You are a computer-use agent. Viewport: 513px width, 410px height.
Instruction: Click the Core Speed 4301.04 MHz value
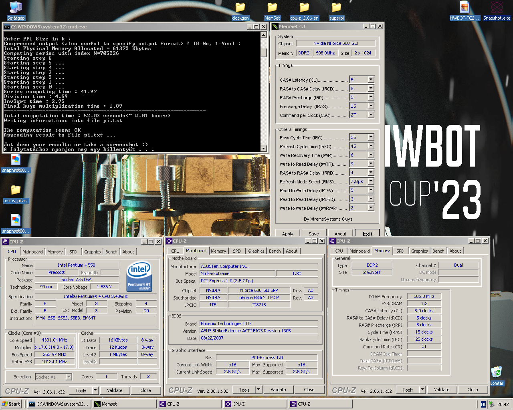point(55,340)
